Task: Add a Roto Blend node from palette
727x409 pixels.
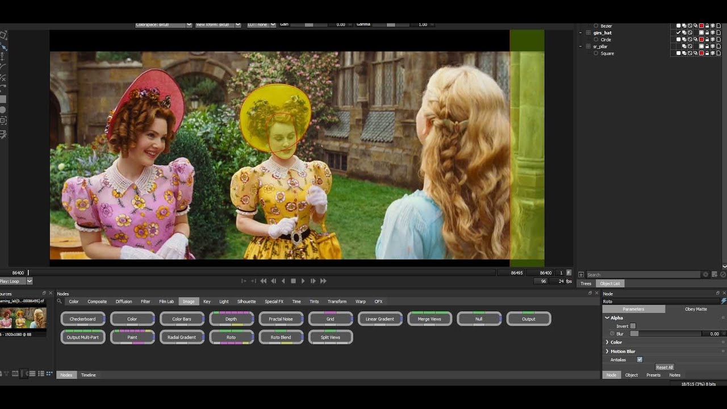Action: click(281, 337)
